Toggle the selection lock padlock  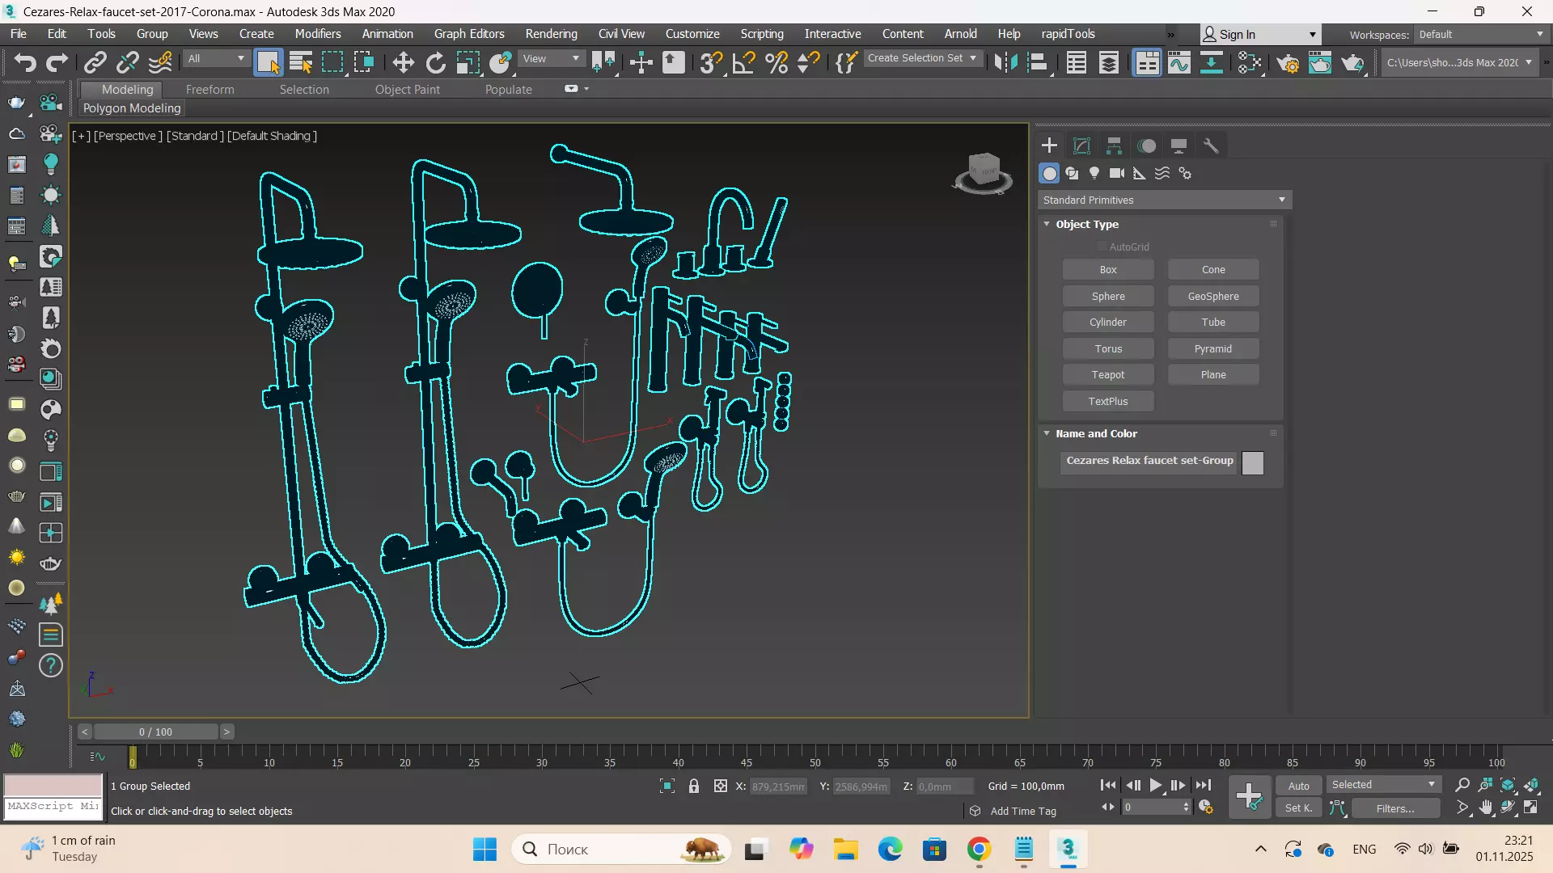coord(694,786)
